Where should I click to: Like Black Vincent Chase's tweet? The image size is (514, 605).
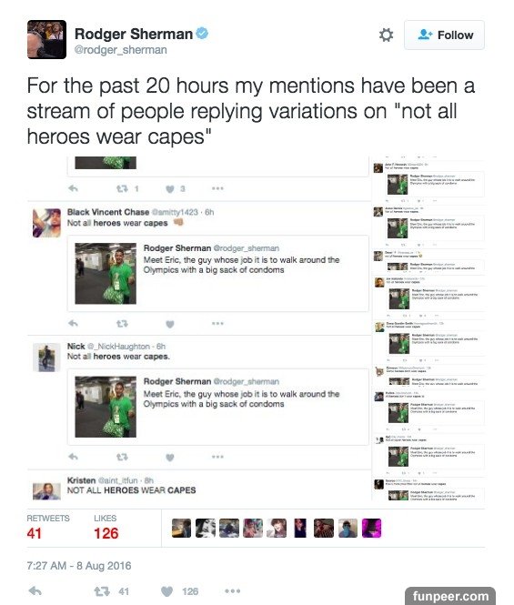[x=170, y=324]
